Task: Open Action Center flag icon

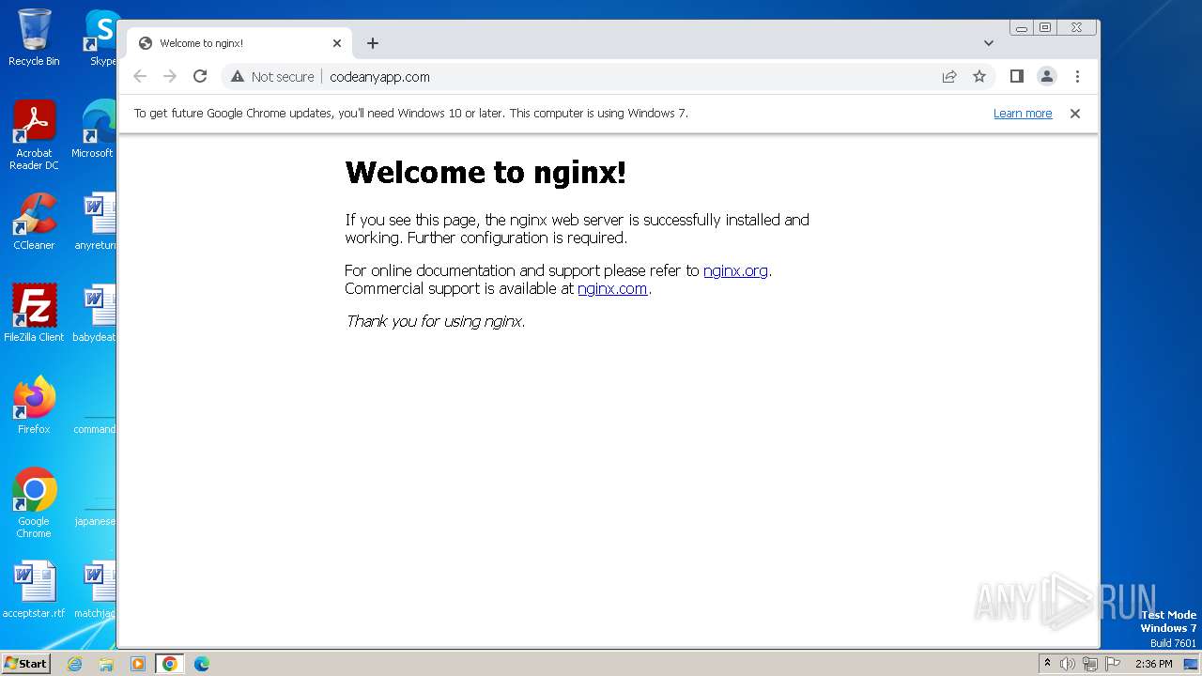Action: [x=1113, y=664]
